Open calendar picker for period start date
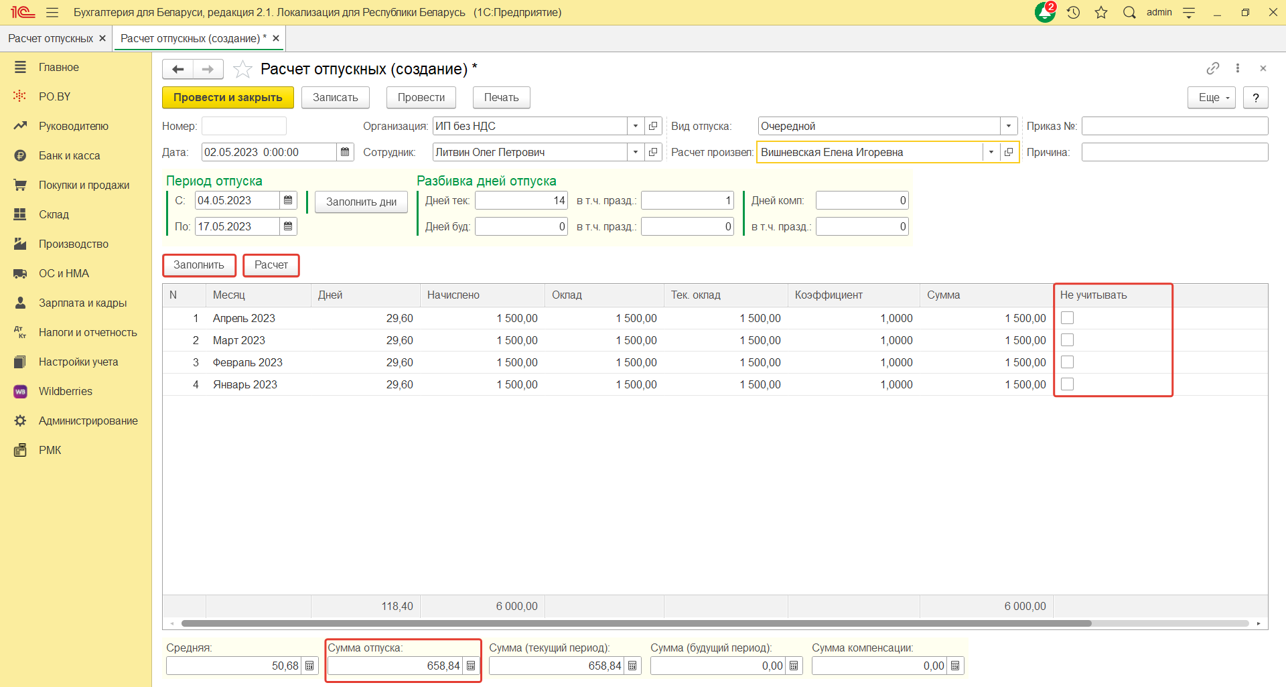The height and width of the screenshot is (687, 1286). tap(288, 201)
